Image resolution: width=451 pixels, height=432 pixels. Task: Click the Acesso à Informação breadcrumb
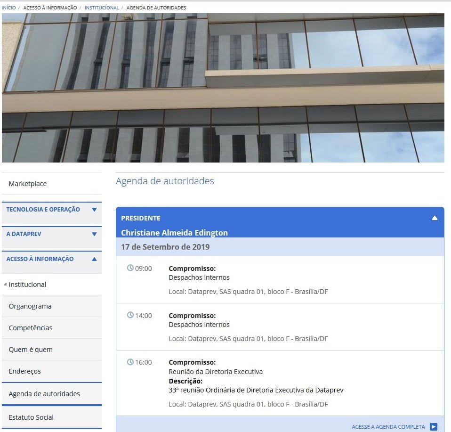point(50,8)
